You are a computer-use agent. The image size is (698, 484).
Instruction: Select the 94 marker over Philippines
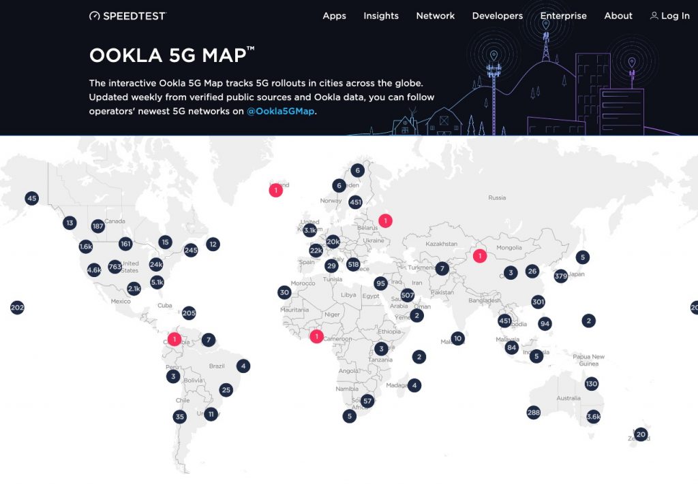[545, 324]
